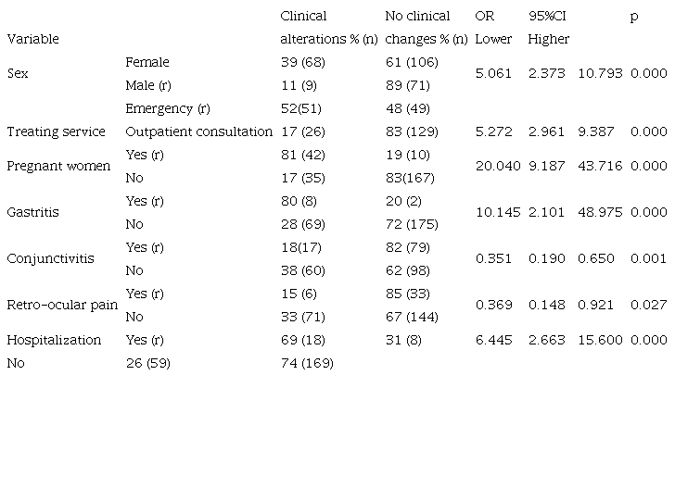This screenshot has height=488, width=675.
Task: Select the p value 0.027
Action: (x=648, y=305)
